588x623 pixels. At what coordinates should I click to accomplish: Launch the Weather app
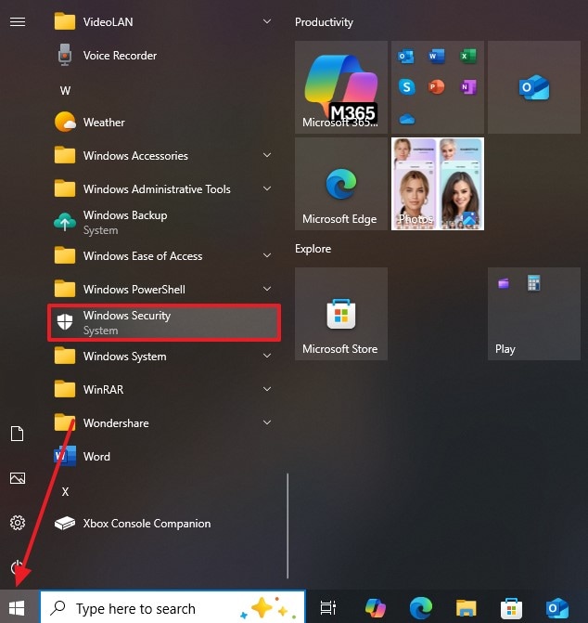[164, 122]
